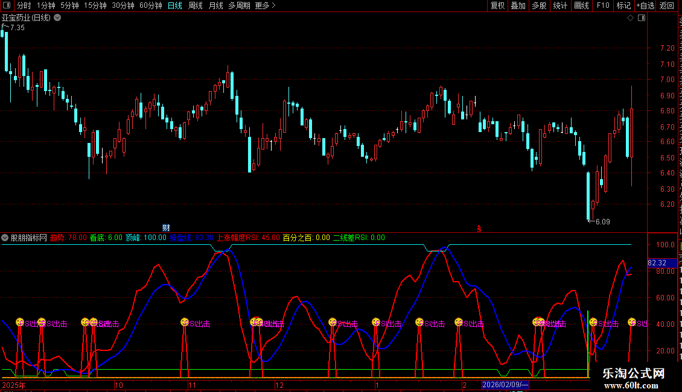Toggle the right panel icon beside the diamond
The height and width of the screenshot is (392, 682).
click(x=642, y=18)
